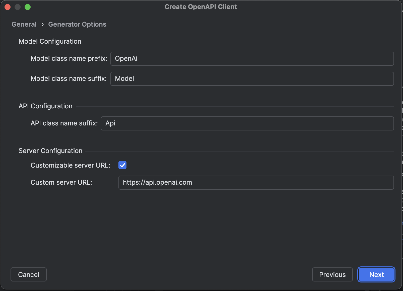The width and height of the screenshot is (403, 291).
Task: Click the Custom server URL text field
Action: point(256,183)
